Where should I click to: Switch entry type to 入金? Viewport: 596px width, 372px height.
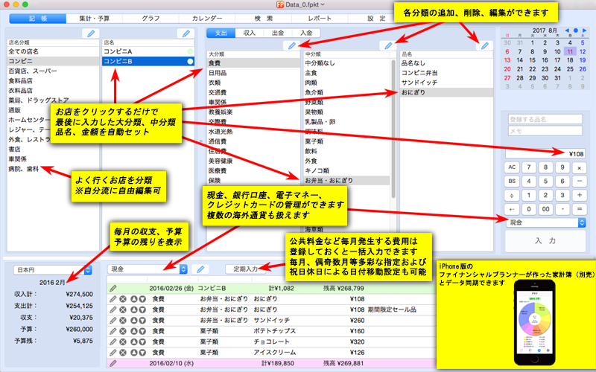(306, 33)
